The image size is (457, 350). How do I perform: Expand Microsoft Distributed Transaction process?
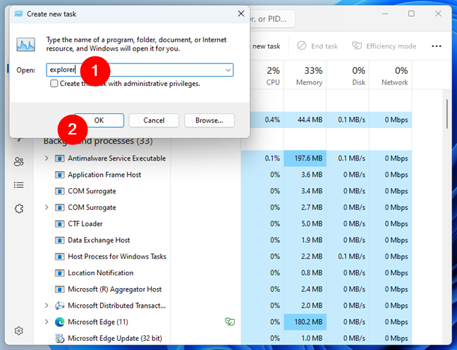tap(47, 306)
